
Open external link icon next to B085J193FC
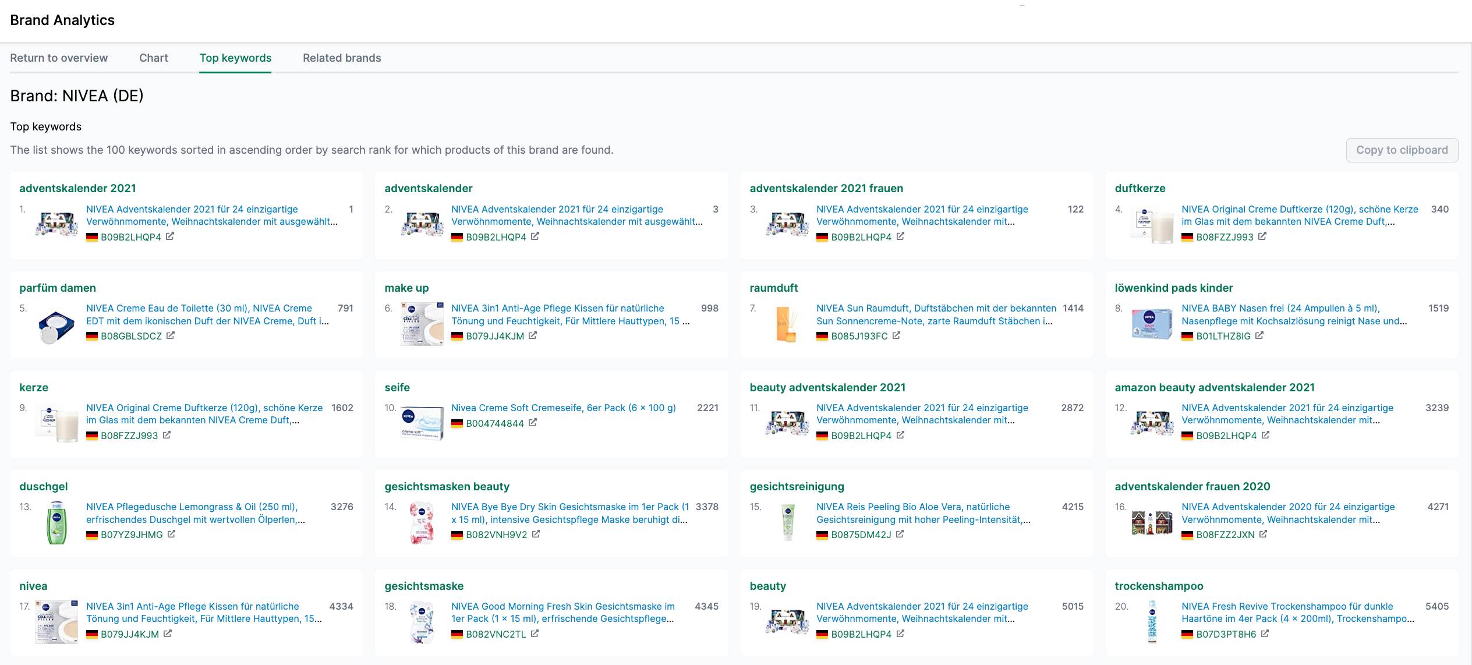click(896, 336)
